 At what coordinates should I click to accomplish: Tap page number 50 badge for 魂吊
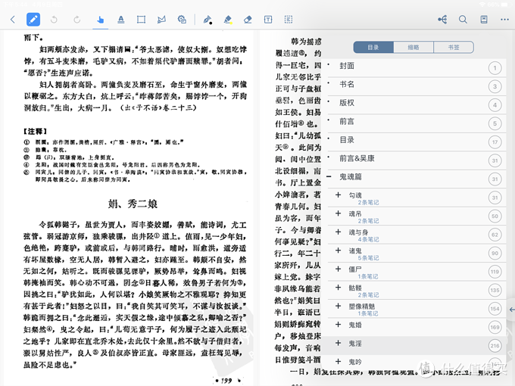495,216
